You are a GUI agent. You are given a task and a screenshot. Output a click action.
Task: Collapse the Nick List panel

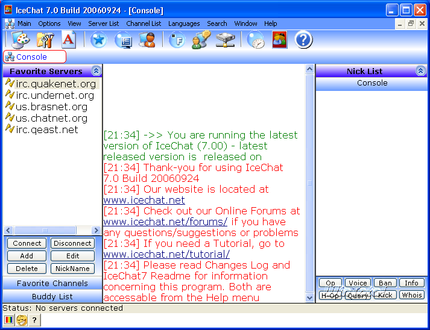[420, 71]
